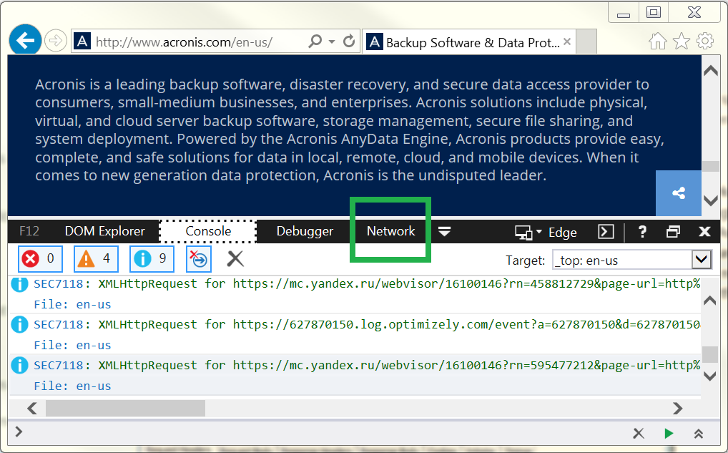Switch to the Console tab
728x453 pixels.
[x=208, y=231]
